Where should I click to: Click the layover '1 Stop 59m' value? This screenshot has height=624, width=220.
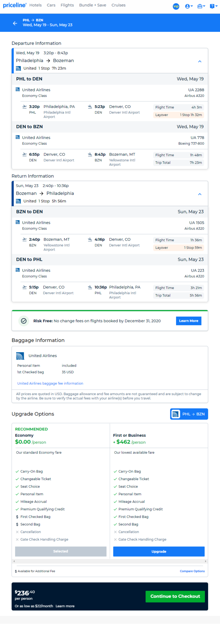[x=193, y=248]
